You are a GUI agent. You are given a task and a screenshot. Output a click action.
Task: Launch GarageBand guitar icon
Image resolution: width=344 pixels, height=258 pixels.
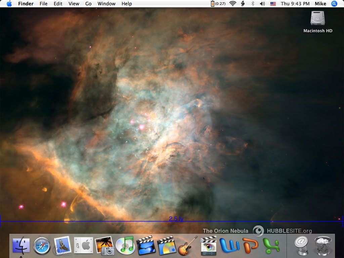(x=187, y=246)
